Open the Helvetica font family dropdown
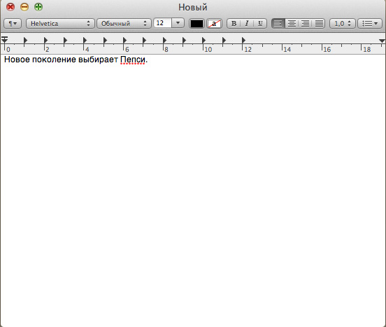This screenshot has height=327, width=386. (60, 24)
